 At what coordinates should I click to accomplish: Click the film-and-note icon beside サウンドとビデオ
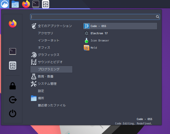34,62
